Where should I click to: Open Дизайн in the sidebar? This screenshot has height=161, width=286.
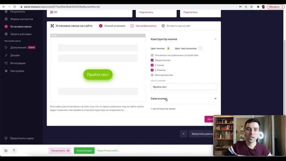tap(15, 55)
